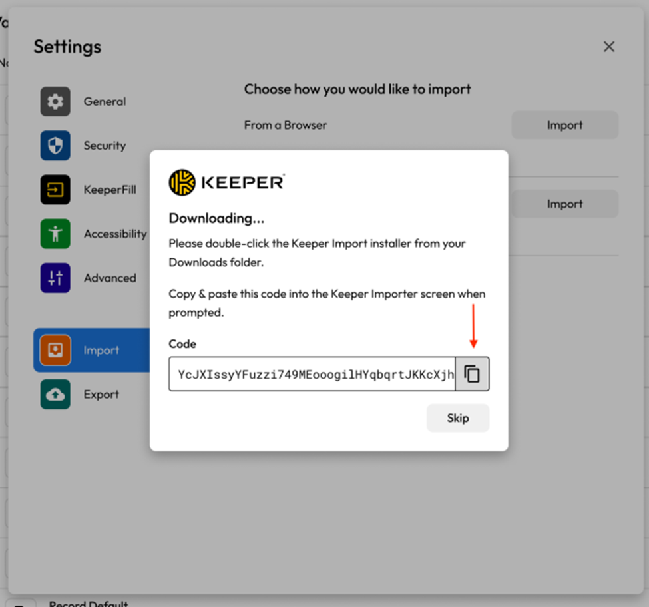The width and height of the screenshot is (649, 607).
Task: Go to Accessibility settings label
Action: tap(115, 234)
